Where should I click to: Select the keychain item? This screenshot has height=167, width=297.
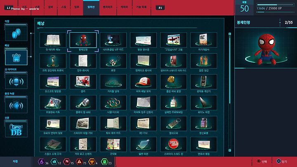174,123
